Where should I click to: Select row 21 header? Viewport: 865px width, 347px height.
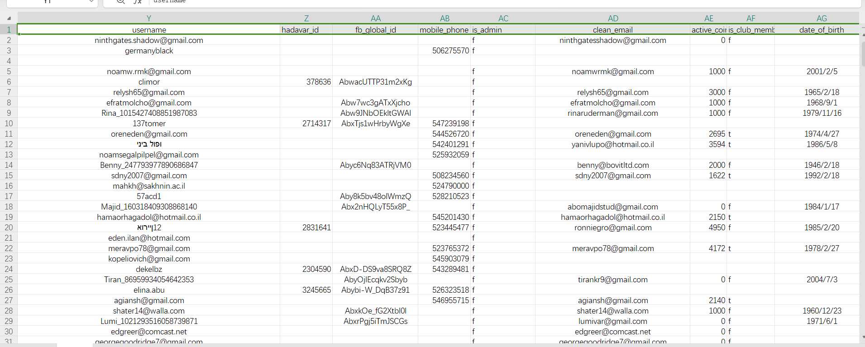tap(9, 238)
